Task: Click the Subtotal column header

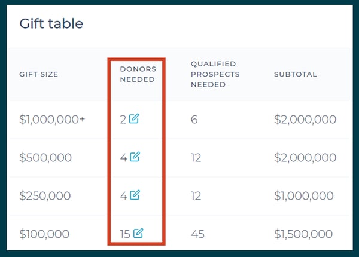Action: 296,74
